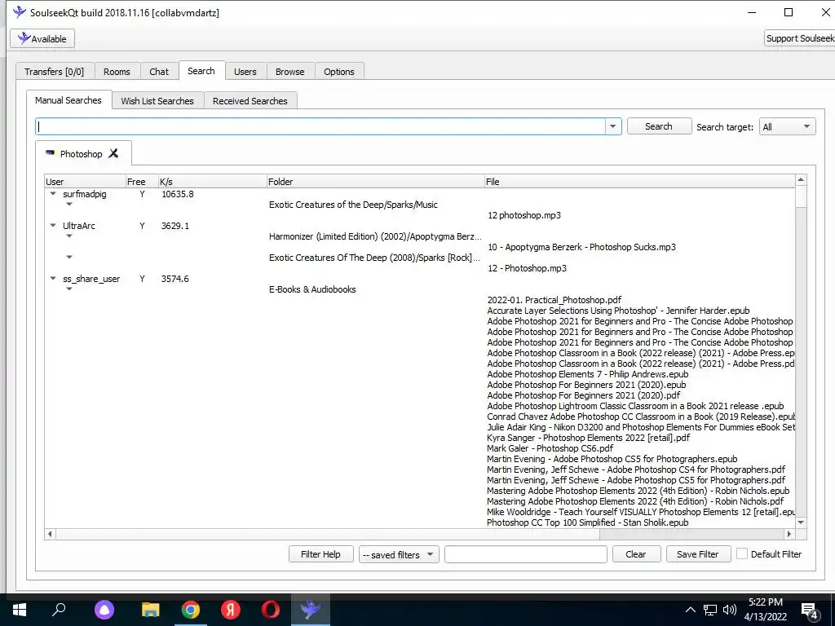Focus the search query input field

tap(320, 126)
